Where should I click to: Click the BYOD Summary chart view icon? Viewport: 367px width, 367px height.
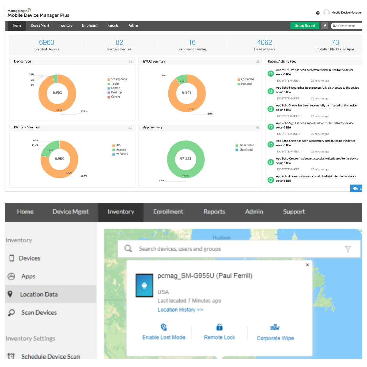pyautogui.click(x=257, y=62)
